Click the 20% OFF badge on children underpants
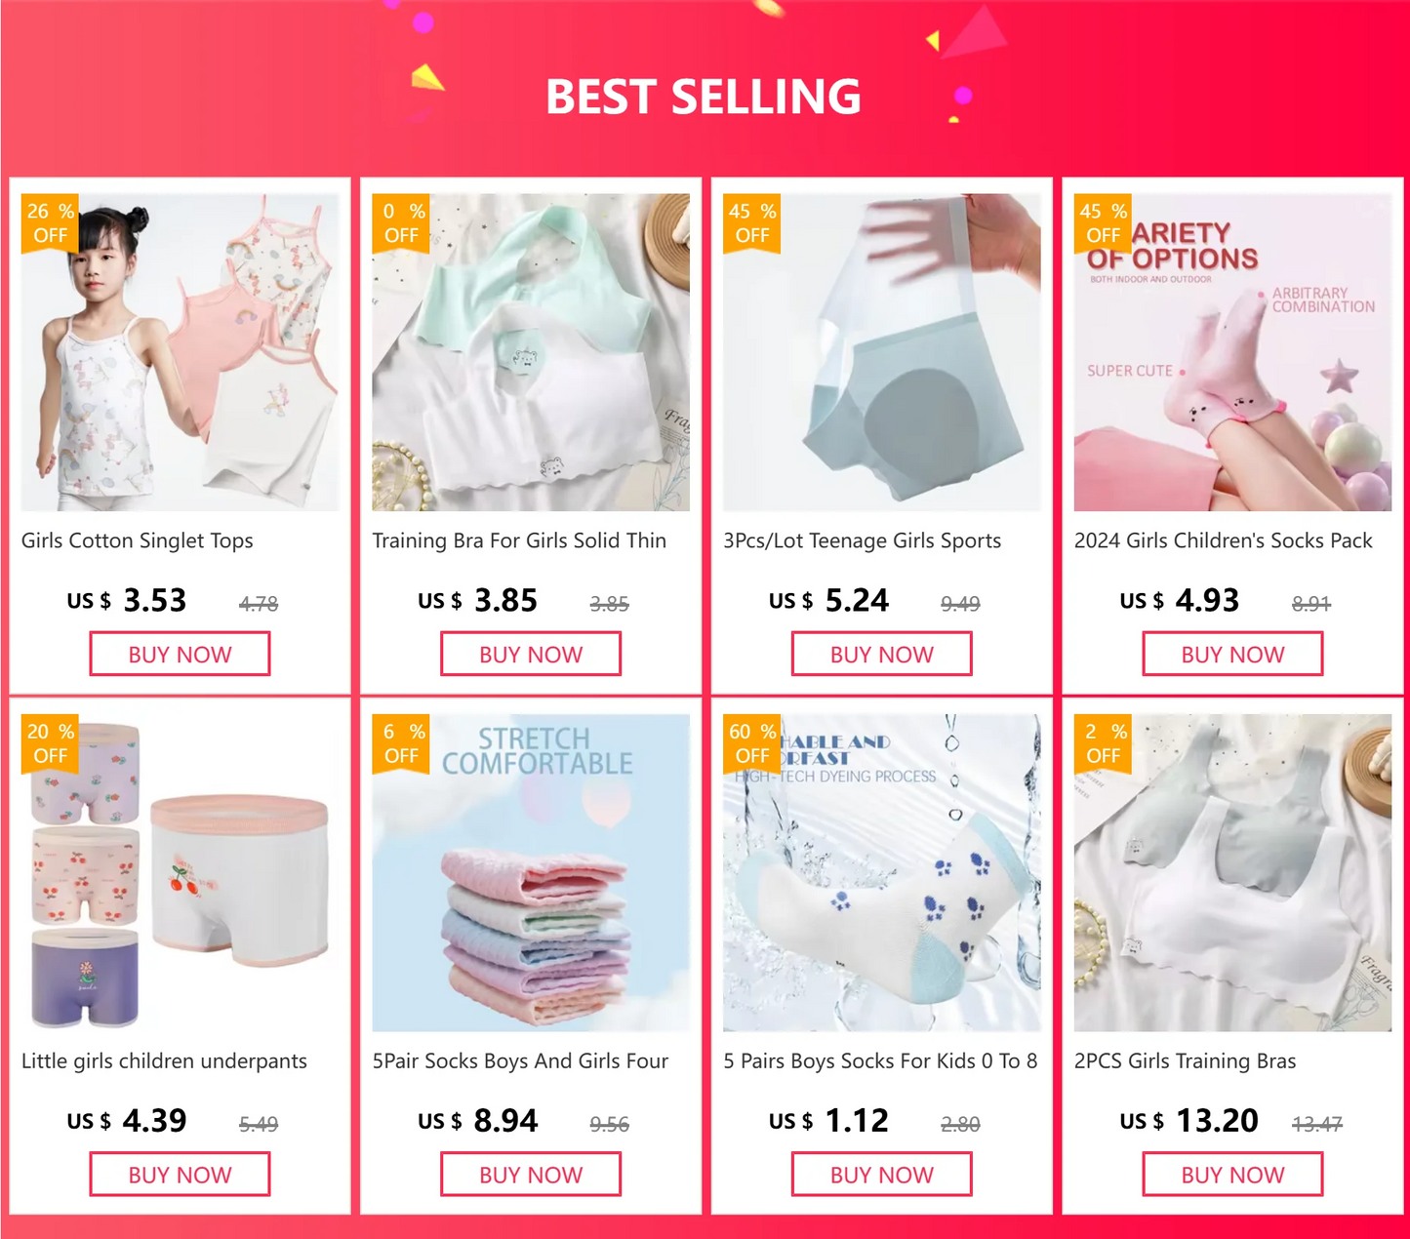Image resolution: width=1410 pixels, height=1239 pixels. point(50,743)
